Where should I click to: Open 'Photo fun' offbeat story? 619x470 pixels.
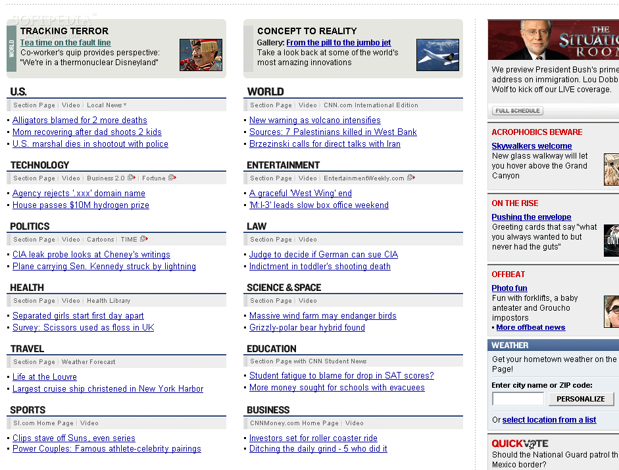509,288
